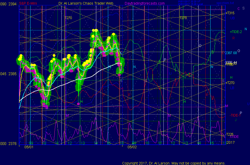Click the 045 2385 price axis label
Screen dimensions: 250x165
coord(8,74)
